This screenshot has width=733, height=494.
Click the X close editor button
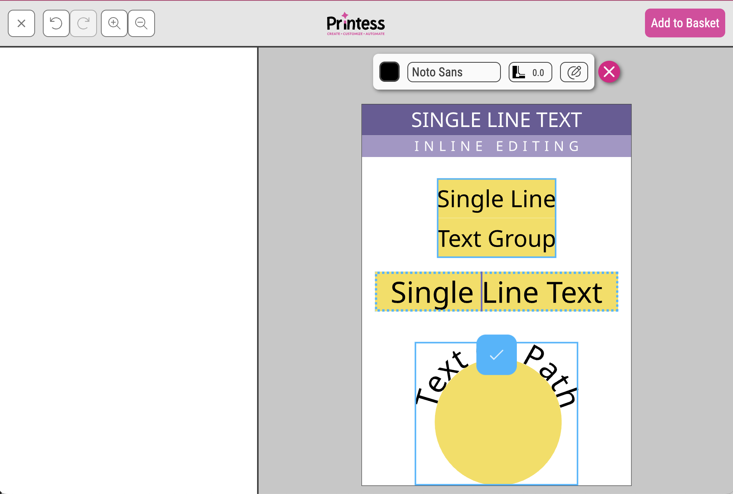(x=21, y=23)
